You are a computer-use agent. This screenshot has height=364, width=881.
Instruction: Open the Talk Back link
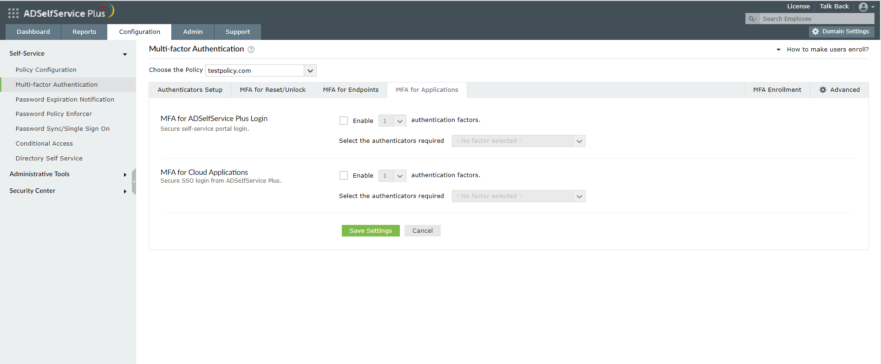pos(834,6)
